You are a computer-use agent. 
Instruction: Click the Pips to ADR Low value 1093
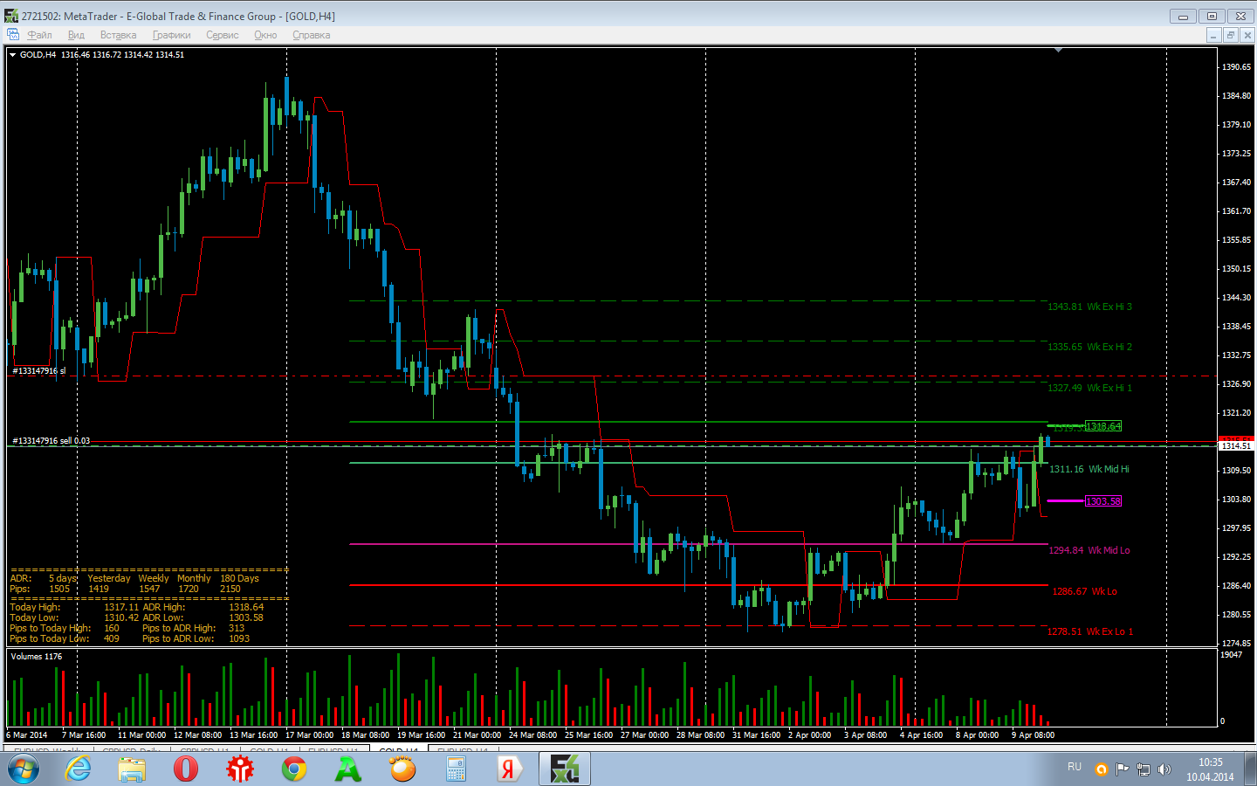click(239, 638)
